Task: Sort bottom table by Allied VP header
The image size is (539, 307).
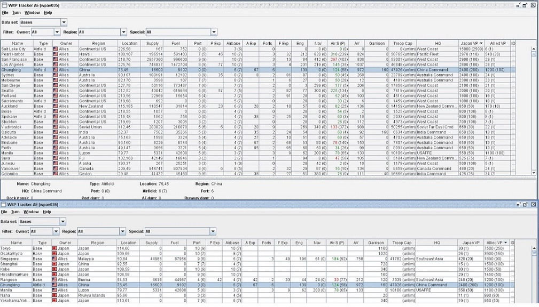Action: click(496, 243)
